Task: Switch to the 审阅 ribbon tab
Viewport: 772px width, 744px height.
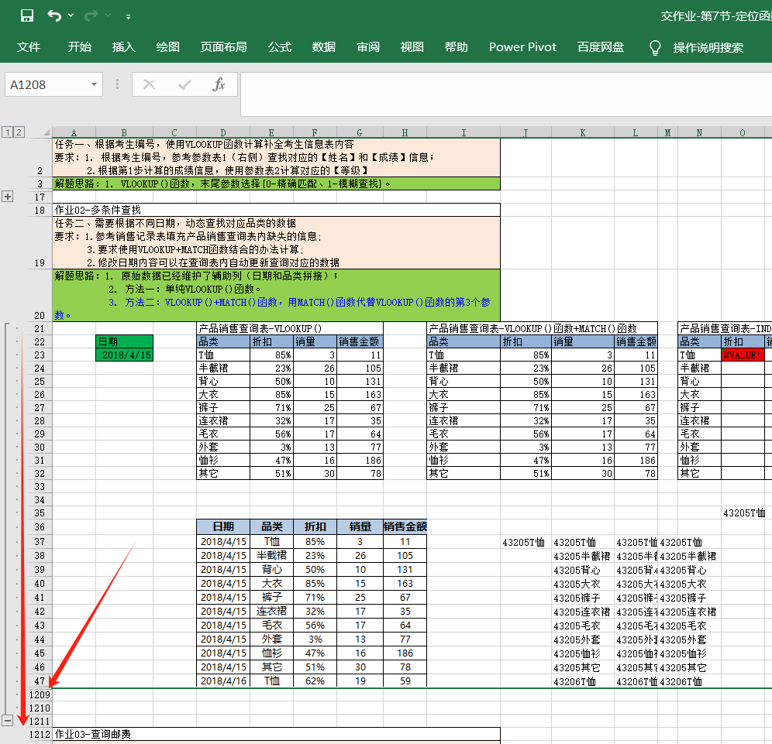Action: 368,47
